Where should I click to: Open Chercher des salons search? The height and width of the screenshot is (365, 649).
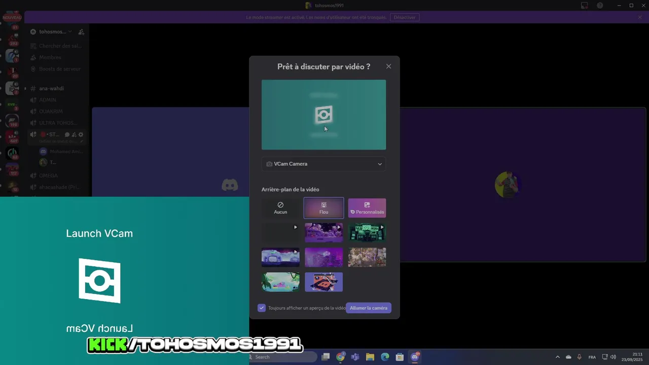(57, 46)
